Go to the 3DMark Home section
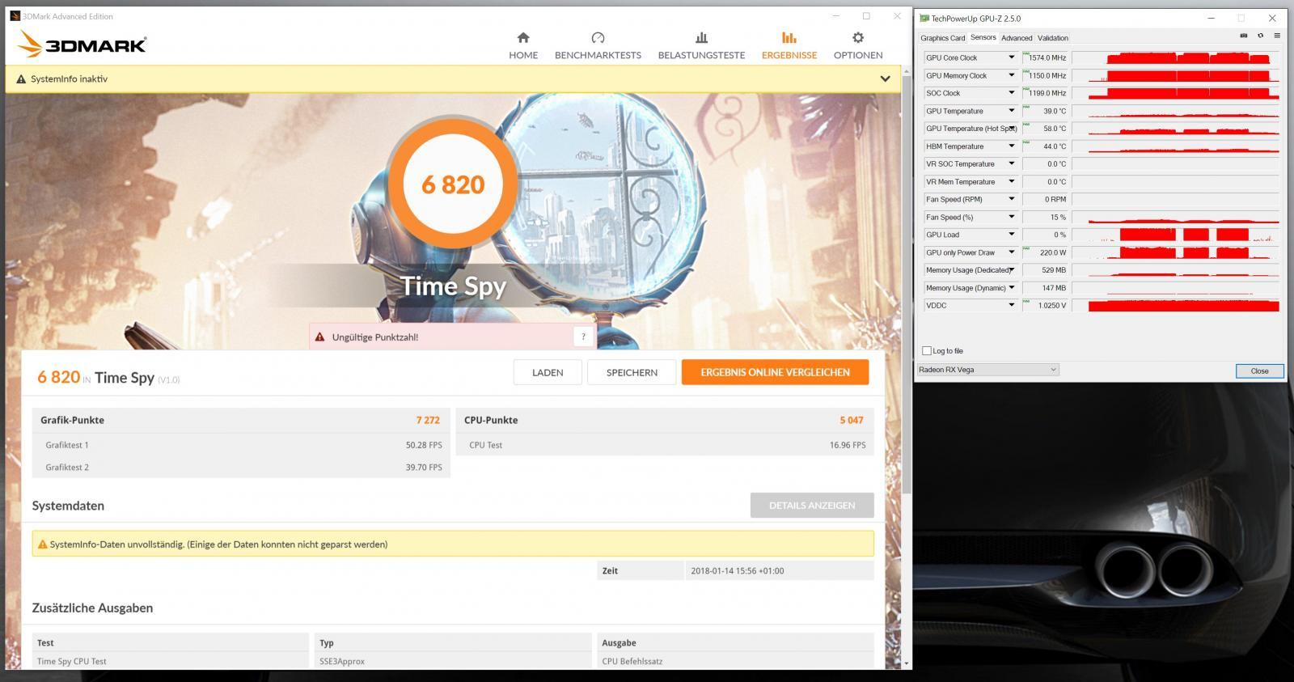The image size is (1294, 682). point(523,45)
